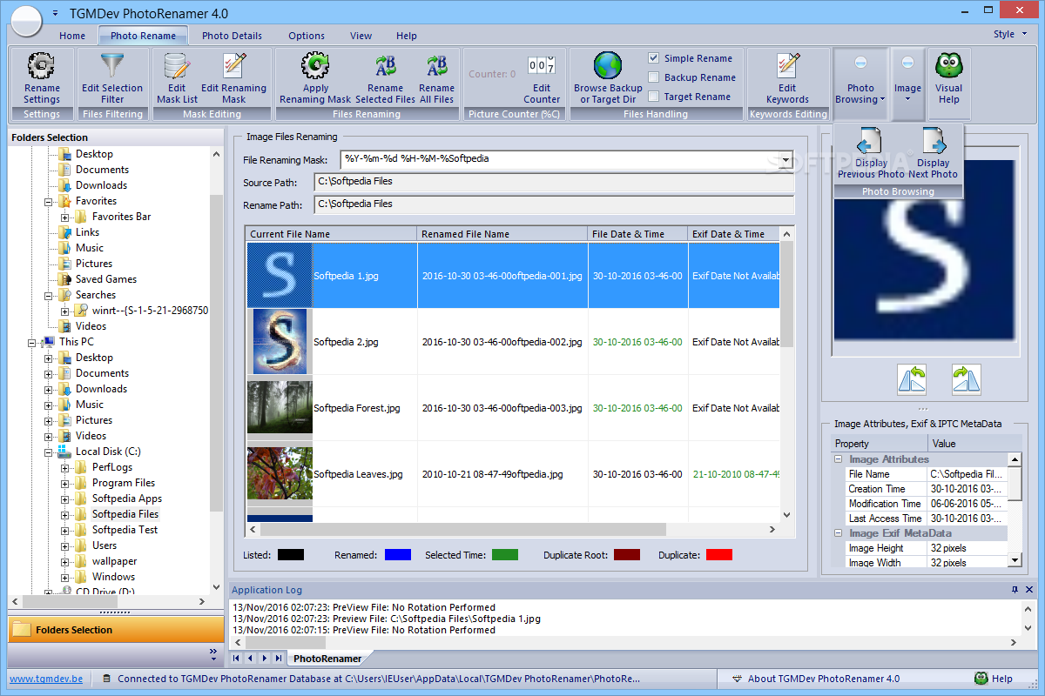Run Rename All Files
The image size is (1045, 696).
(x=436, y=68)
